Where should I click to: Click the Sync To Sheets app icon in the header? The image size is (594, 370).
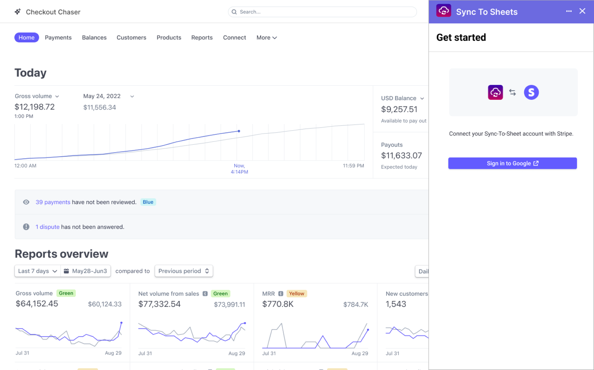pyautogui.click(x=444, y=11)
